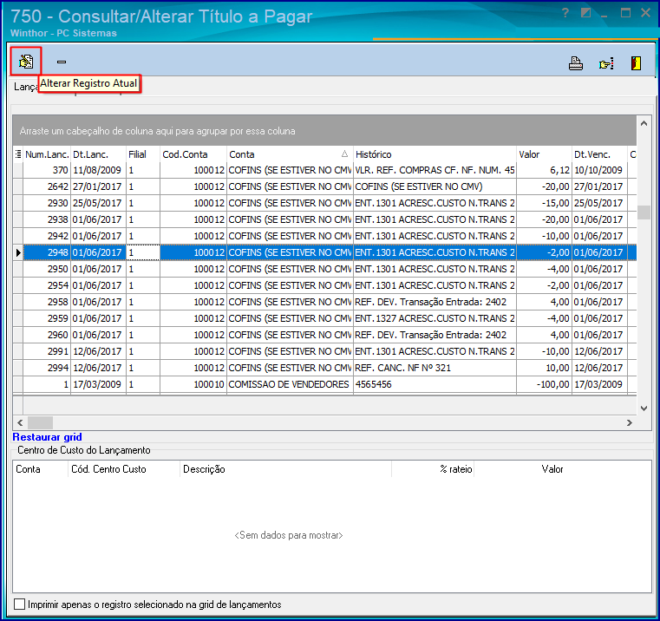Click Filial cell of selected row 2948
The height and width of the screenshot is (621, 660).
click(x=143, y=252)
